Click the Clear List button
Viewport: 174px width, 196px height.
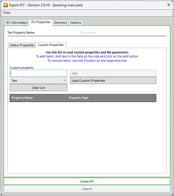(x=38, y=88)
